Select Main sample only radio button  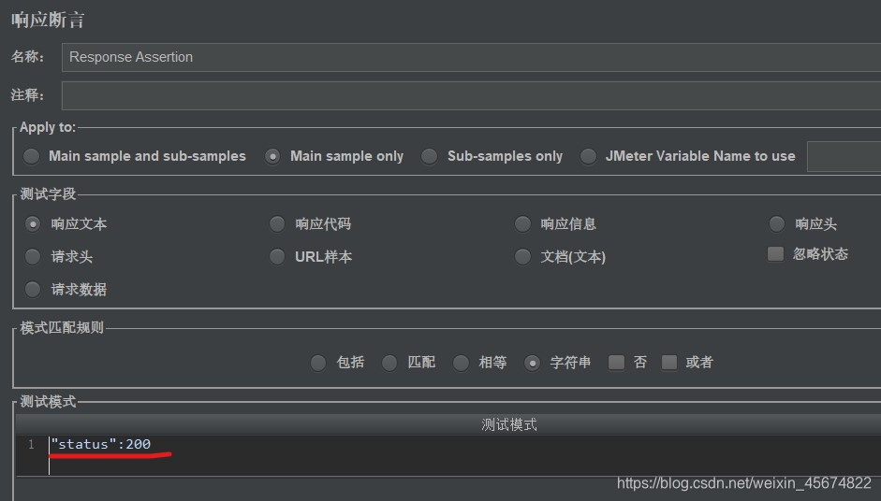coord(272,156)
